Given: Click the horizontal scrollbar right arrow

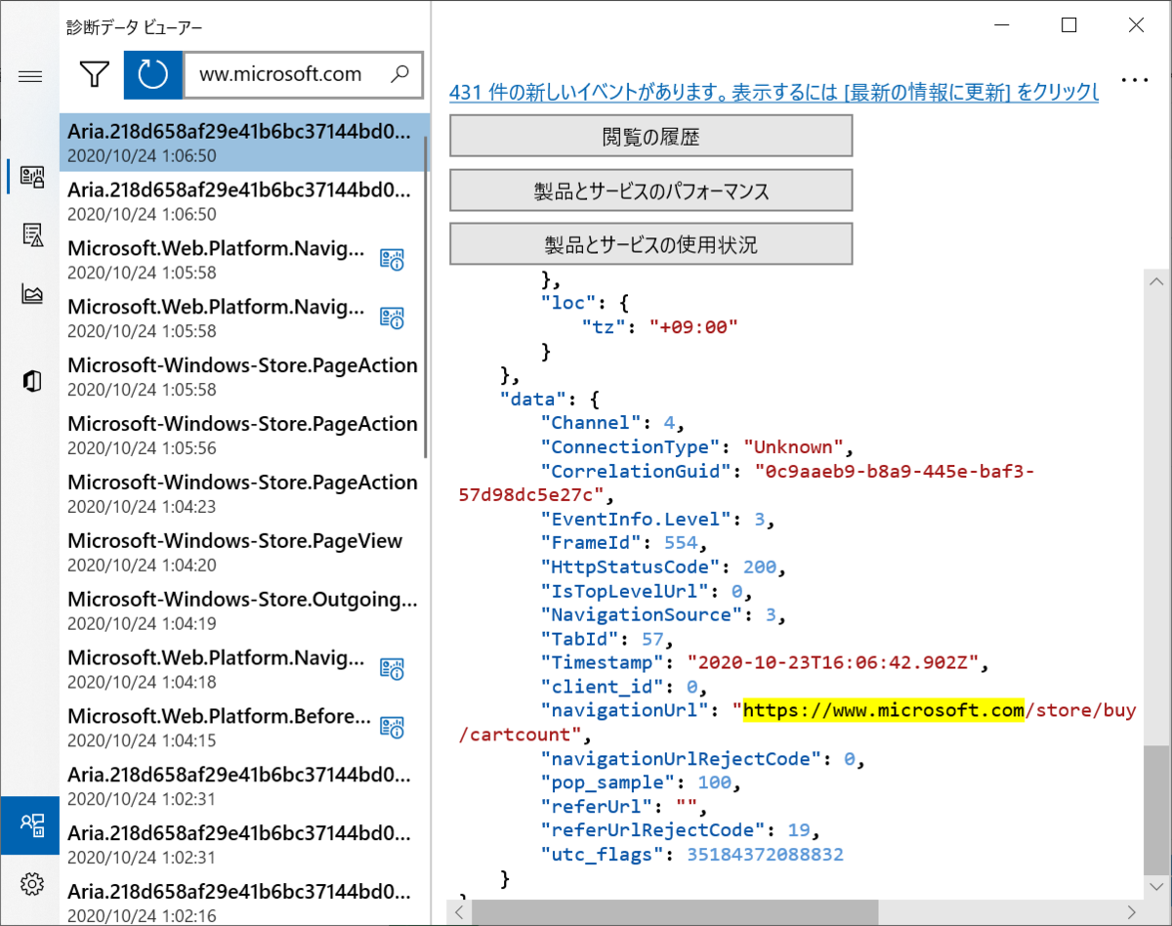Looking at the screenshot, I should click(1132, 911).
